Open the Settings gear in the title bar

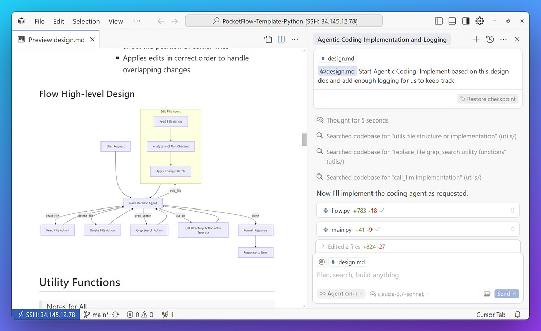click(479, 21)
